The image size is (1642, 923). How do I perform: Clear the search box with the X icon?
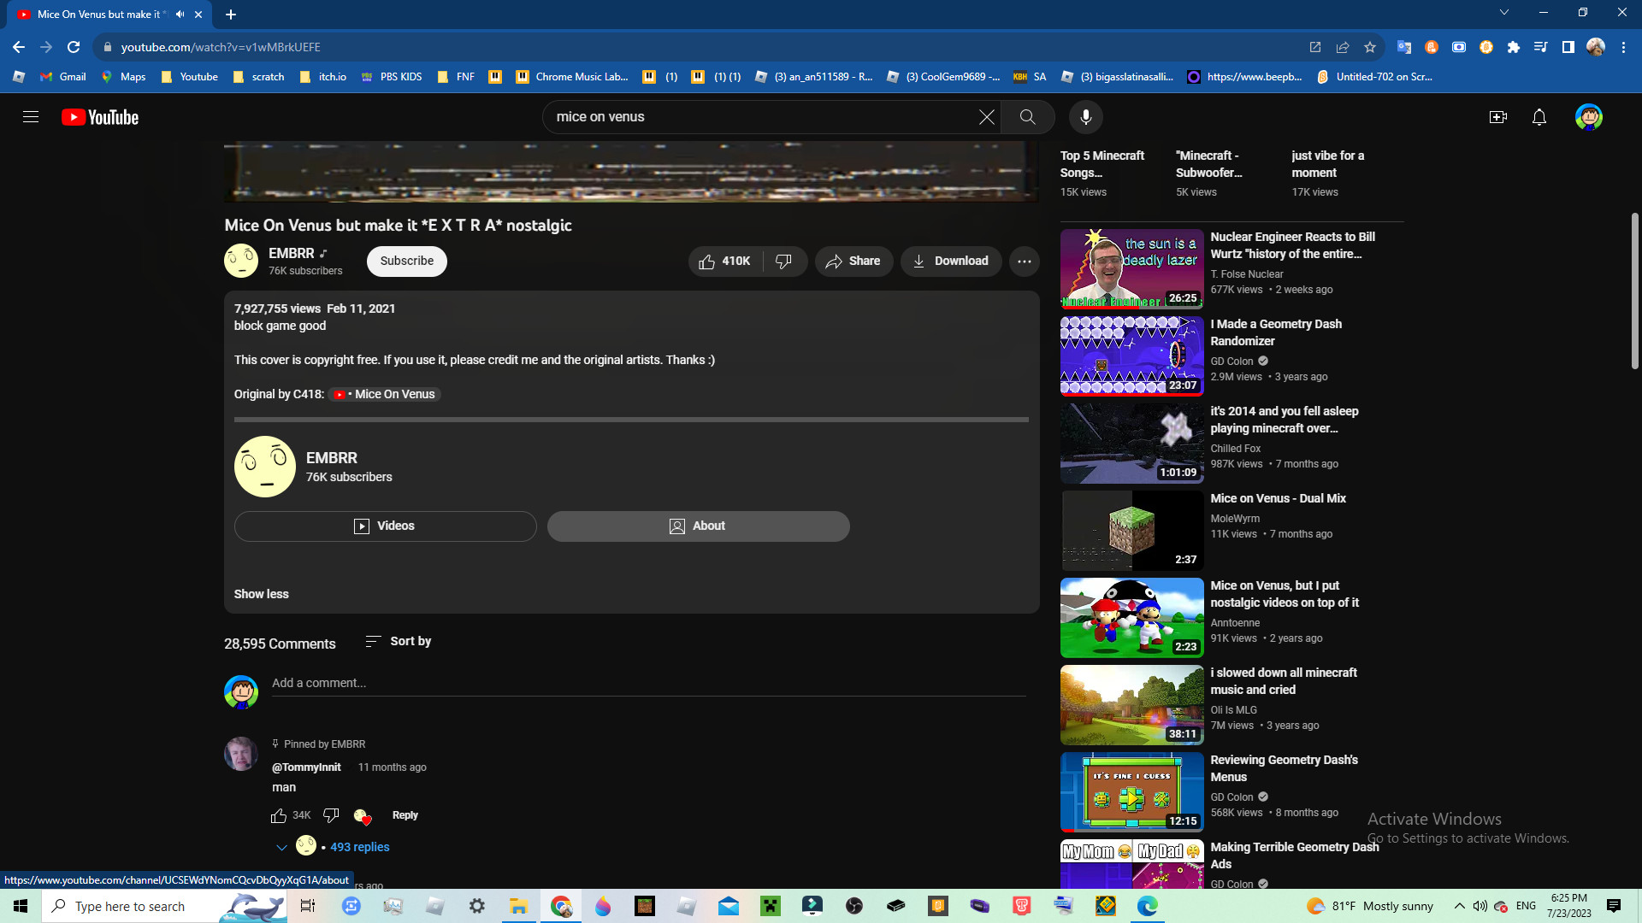pyautogui.click(x=987, y=117)
